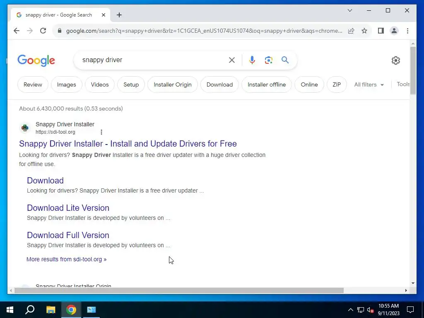The image size is (424, 318).
Task: Select the Online filter chip
Action: (309, 84)
